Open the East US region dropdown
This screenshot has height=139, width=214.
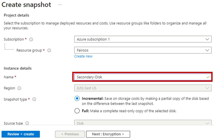143,88
